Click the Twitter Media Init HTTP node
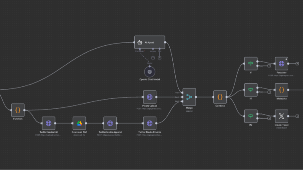Screen dimensions: 303x170 click(48, 123)
